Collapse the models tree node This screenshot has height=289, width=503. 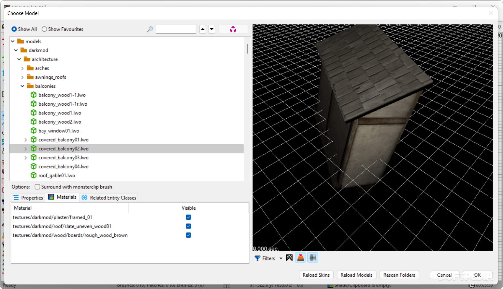coord(13,41)
